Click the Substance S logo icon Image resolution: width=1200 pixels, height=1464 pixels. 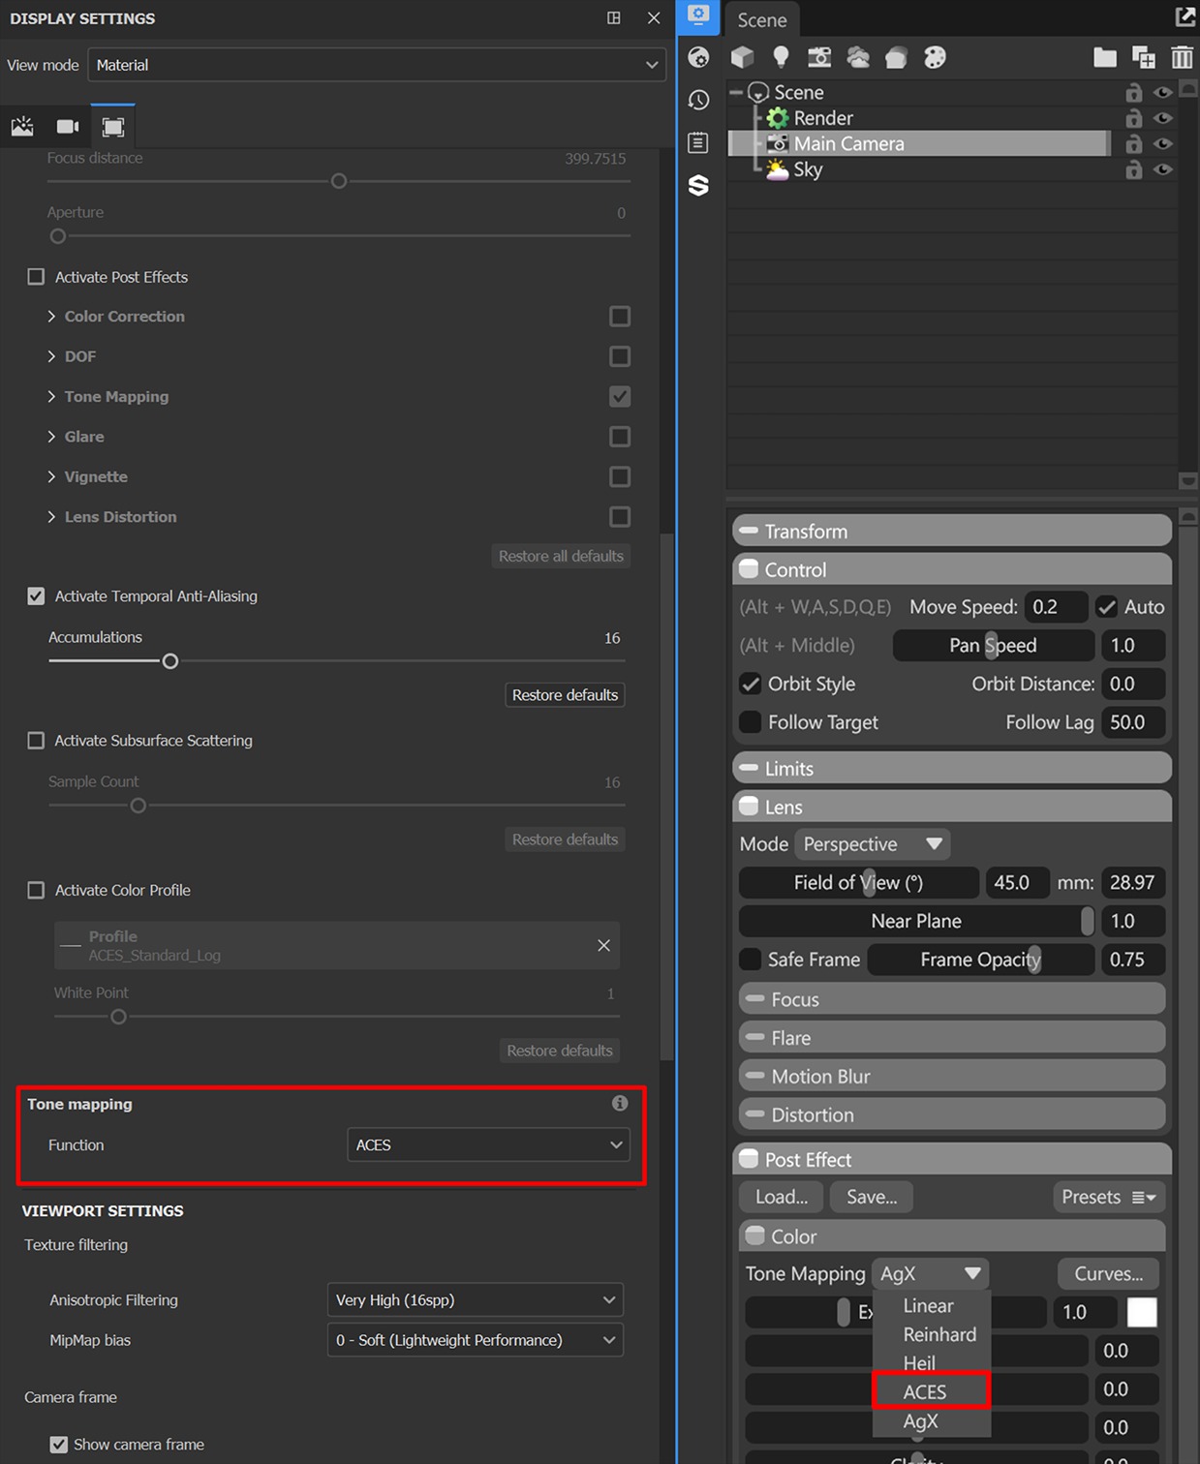point(698,185)
